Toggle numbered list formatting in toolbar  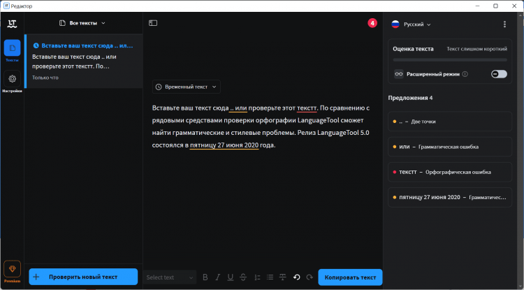pos(256,277)
